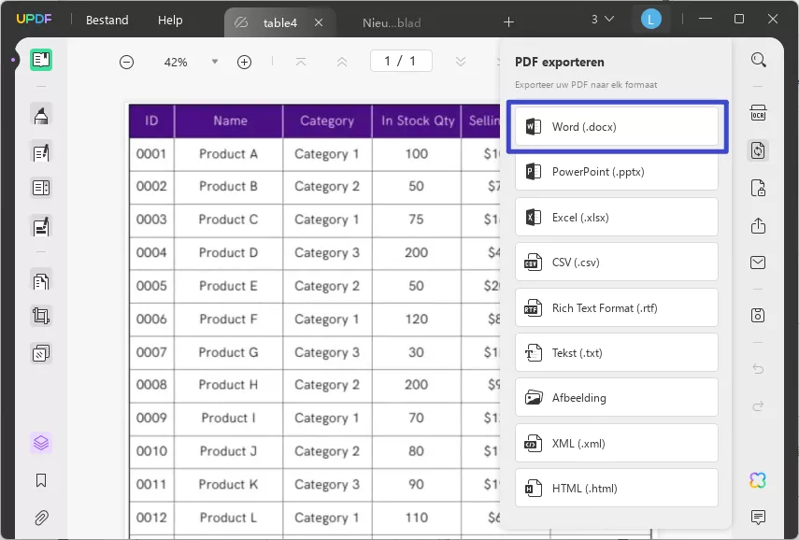Open the attachments paperclip icon
799x540 pixels.
coord(40,517)
